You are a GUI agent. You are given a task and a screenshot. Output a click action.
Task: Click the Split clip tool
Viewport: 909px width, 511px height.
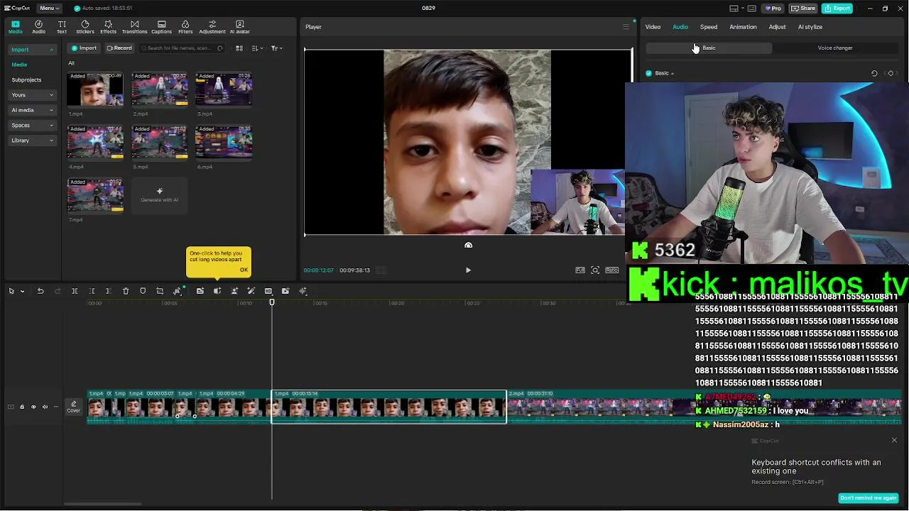click(75, 291)
